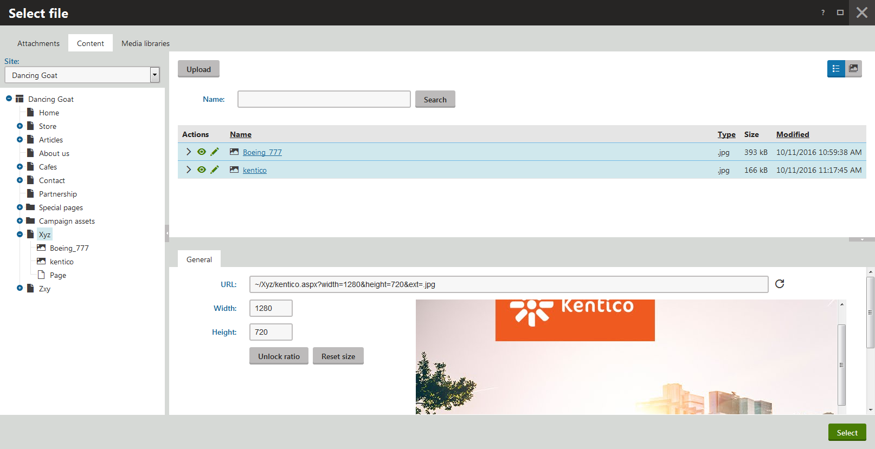Viewport: 875px width, 449px height.
Task: Click the Name search input field
Action: [x=324, y=99]
